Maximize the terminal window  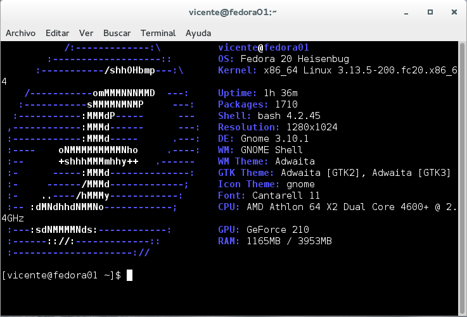[430, 12]
